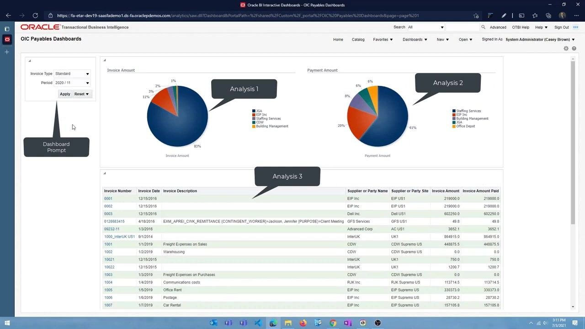Image resolution: width=585 pixels, height=329 pixels.
Task: Open browser Collections icon
Action: [548, 16]
